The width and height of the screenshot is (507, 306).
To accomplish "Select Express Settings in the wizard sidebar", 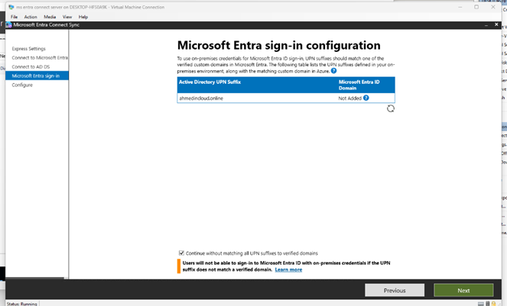I will point(29,49).
